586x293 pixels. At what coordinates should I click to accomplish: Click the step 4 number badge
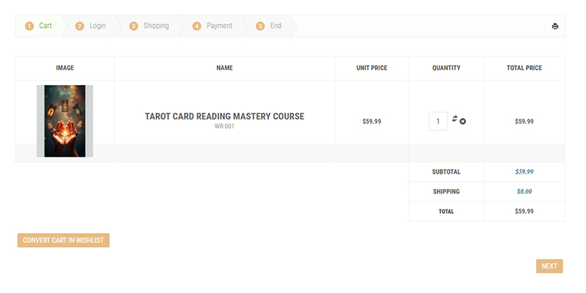[197, 26]
